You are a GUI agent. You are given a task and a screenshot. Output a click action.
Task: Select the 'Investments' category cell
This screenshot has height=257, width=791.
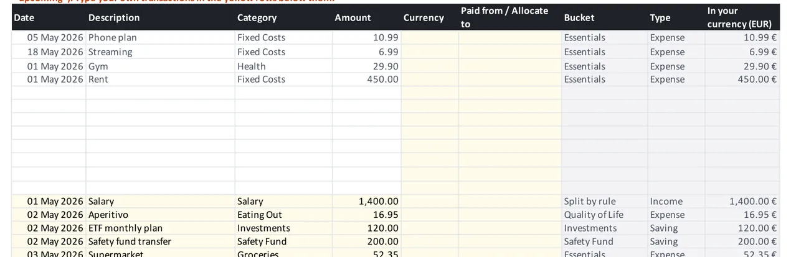[x=283, y=228]
